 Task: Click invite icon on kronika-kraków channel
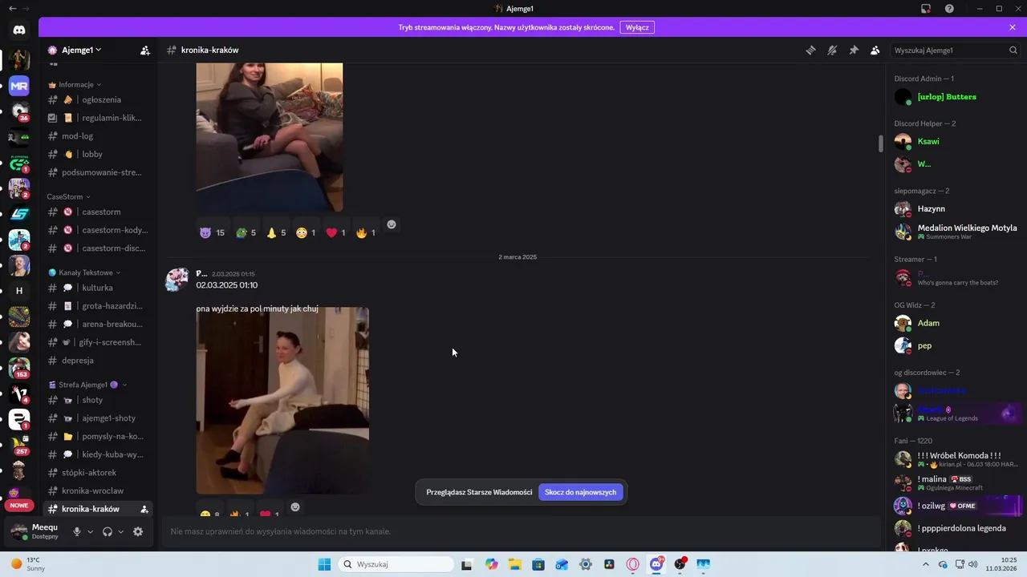pyautogui.click(x=144, y=509)
